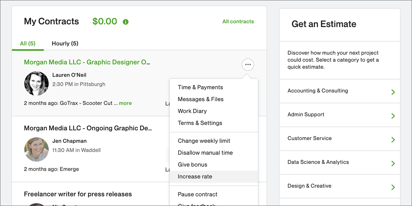Select the Design & Creative category label
Image resolution: width=412 pixels, height=206 pixels.
tap(309, 186)
